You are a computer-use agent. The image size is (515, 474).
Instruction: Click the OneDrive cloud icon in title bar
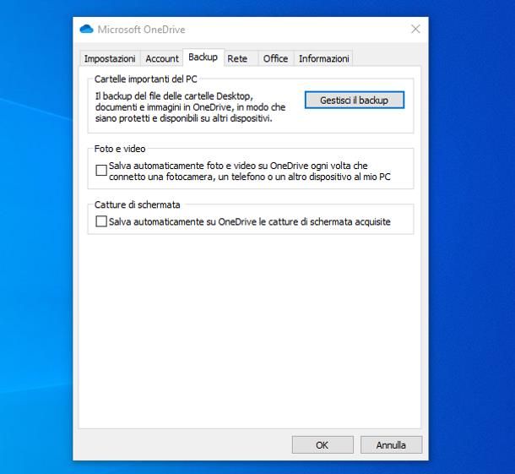(x=86, y=29)
